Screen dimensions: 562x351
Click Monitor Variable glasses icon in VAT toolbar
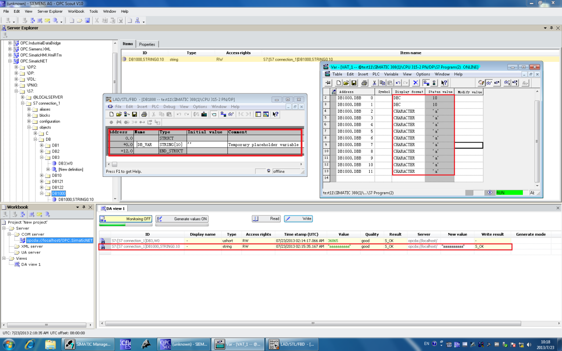tap(489, 82)
